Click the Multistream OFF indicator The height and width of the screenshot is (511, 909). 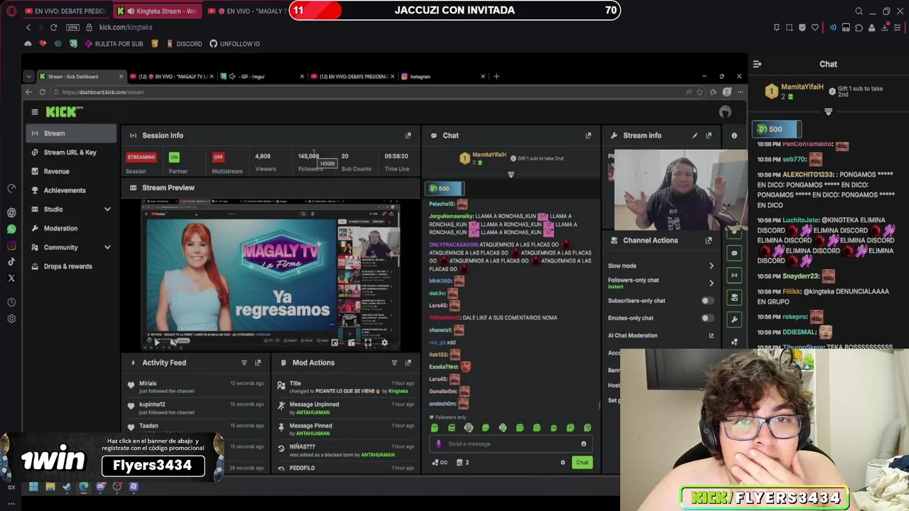tap(218, 157)
